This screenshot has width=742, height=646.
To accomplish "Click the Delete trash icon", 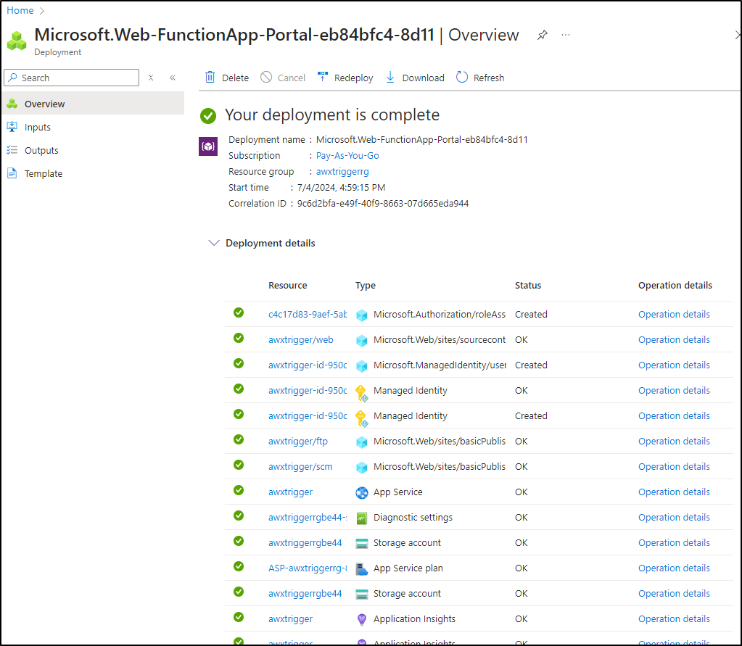I will 210,77.
